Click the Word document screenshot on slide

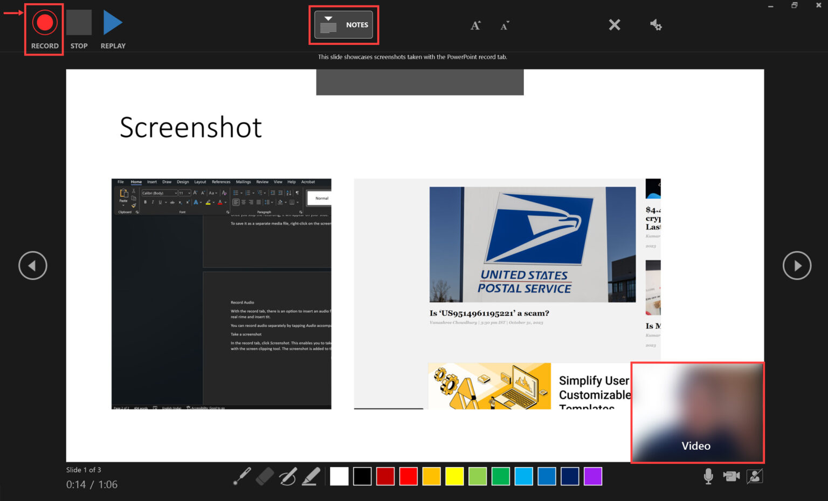pyautogui.click(x=222, y=294)
